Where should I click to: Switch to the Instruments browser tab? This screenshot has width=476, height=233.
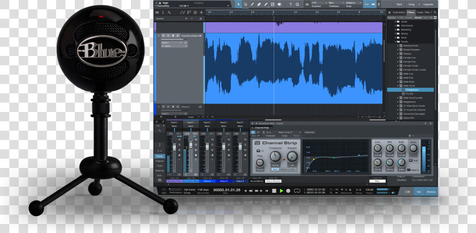[x=399, y=12]
